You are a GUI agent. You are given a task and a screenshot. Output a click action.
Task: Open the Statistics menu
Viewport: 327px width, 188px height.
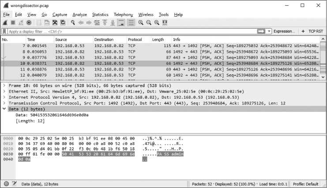100,15
